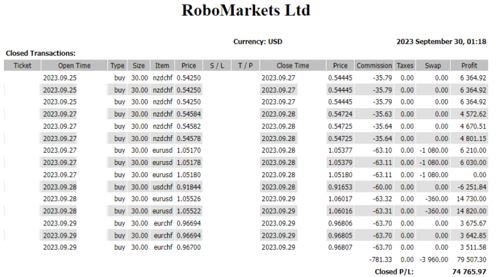Select the close price 0.96807
The height and width of the screenshot is (277, 496).
coord(340,247)
